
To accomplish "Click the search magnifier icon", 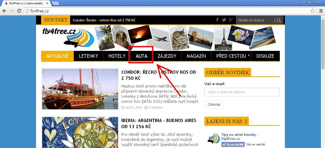I will [x=279, y=20].
